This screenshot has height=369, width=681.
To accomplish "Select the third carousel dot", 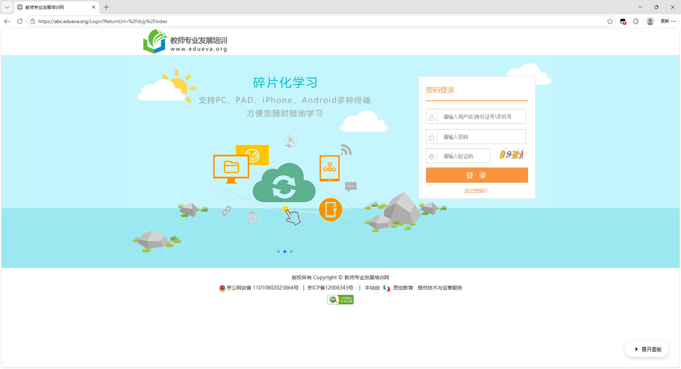I will coord(291,252).
